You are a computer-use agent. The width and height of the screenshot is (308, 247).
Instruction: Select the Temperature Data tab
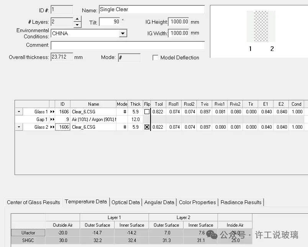tap(86, 202)
